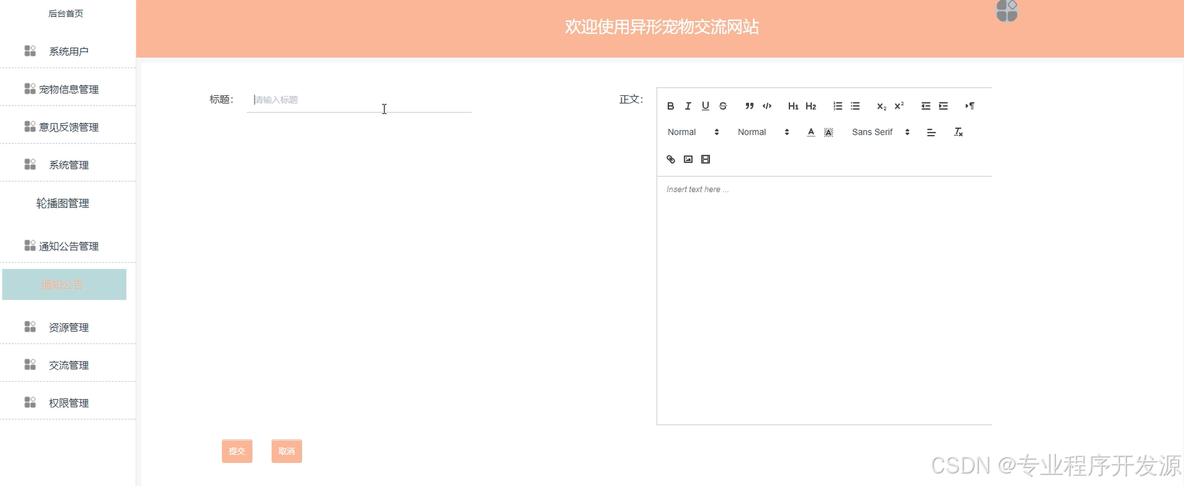Click the 取消 cancel button
1184x486 pixels.
(x=287, y=451)
